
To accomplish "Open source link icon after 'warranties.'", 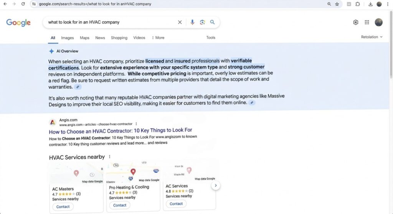I will (78, 87).
